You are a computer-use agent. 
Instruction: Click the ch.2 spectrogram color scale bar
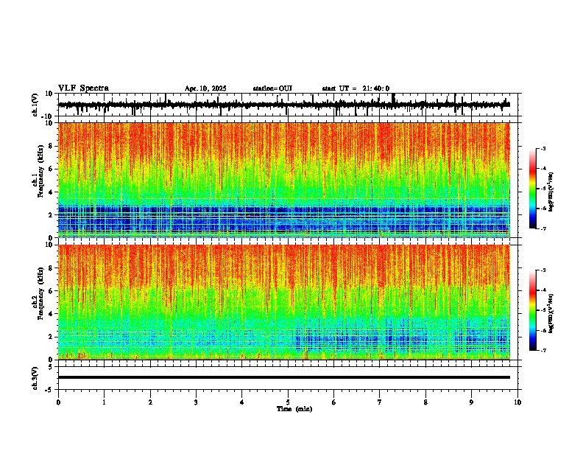coord(533,310)
